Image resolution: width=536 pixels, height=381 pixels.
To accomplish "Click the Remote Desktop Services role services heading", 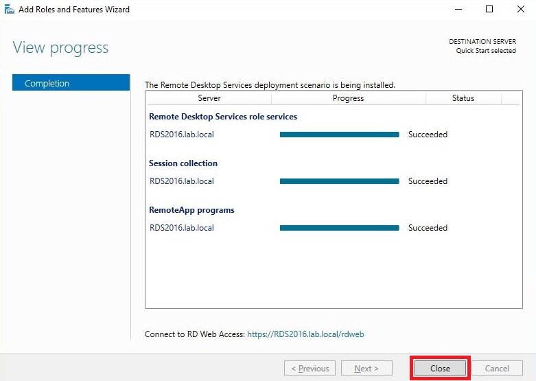I will pyautogui.click(x=223, y=117).
